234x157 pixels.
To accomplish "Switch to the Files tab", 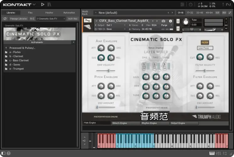I will click(30, 13).
